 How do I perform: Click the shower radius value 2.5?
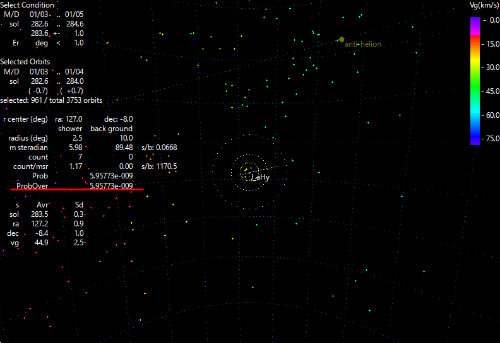click(77, 138)
